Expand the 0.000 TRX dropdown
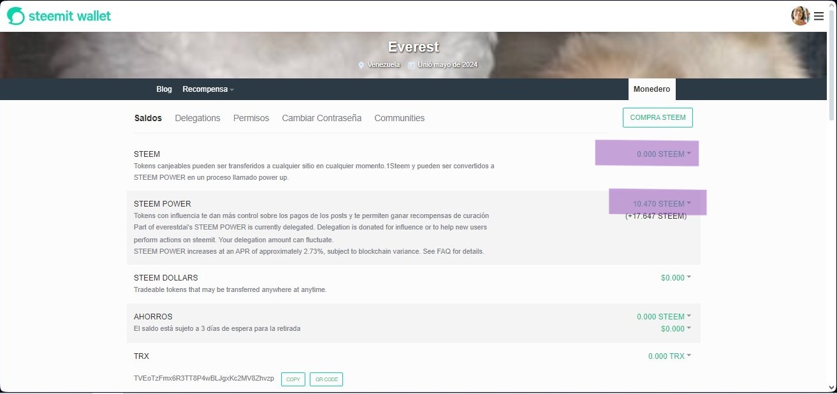This screenshot has width=837, height=394. tap(669, 356)
